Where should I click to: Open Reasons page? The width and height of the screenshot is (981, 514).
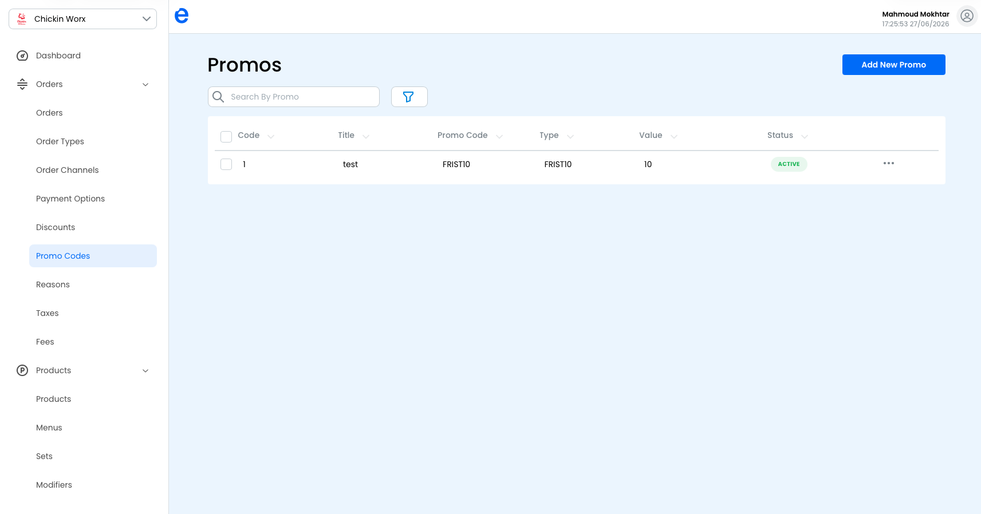53,284
